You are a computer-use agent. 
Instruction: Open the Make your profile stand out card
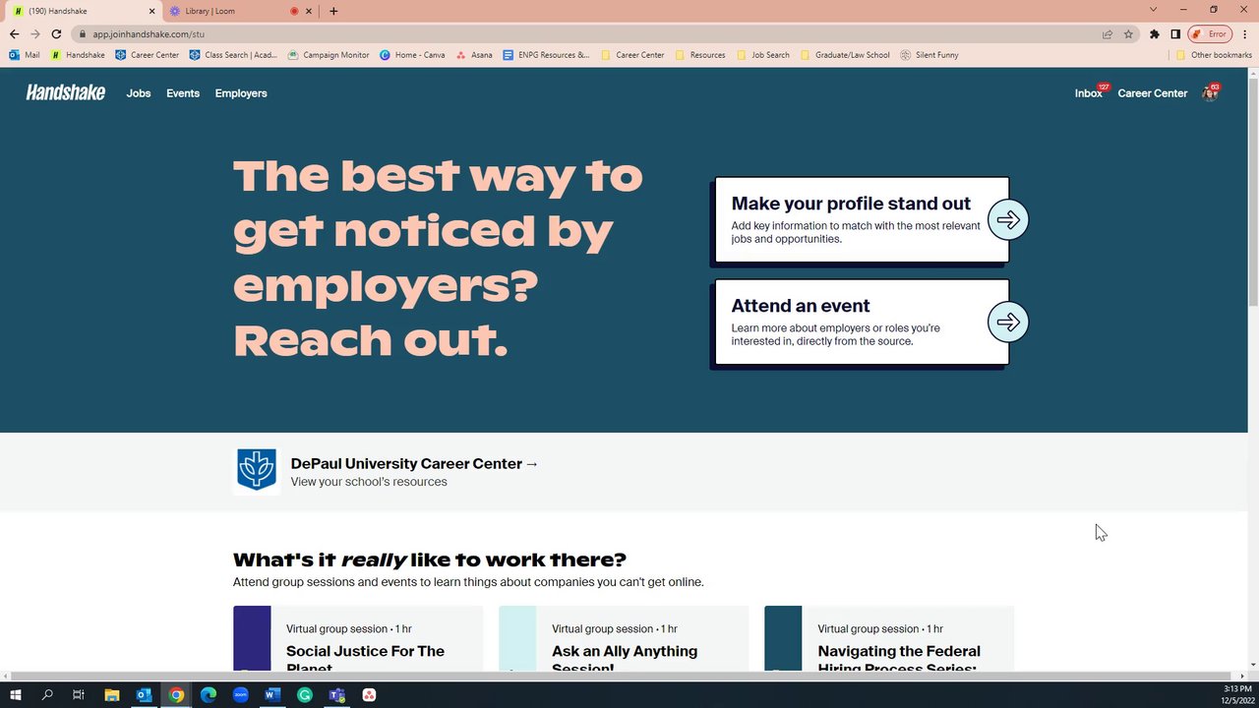pos(862,220)
